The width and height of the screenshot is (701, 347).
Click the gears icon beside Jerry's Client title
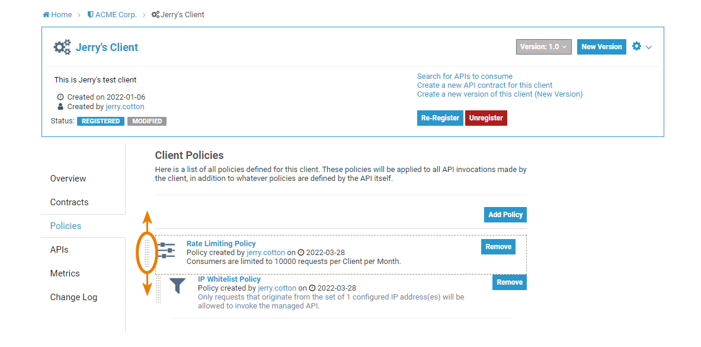[x=62, y=47]
